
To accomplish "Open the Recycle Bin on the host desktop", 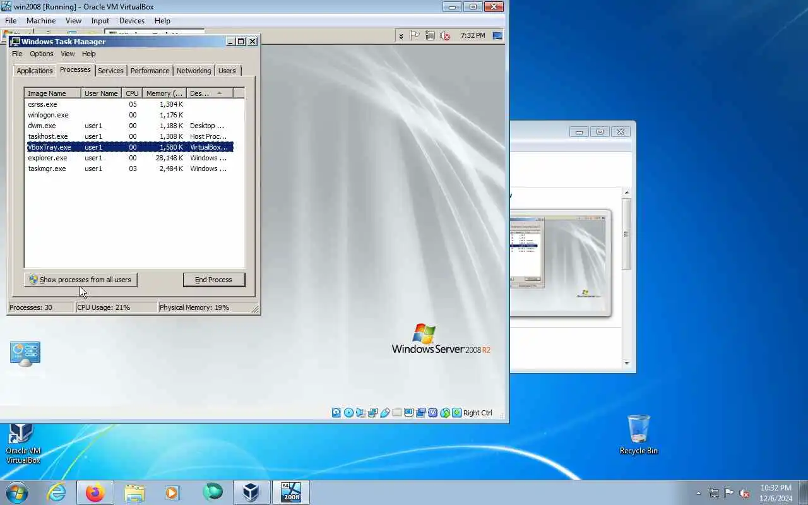I will (x=639, y=434).
